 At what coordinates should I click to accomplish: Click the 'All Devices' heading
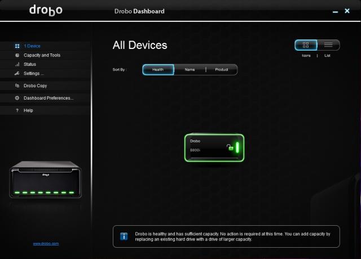pos(140,45)
